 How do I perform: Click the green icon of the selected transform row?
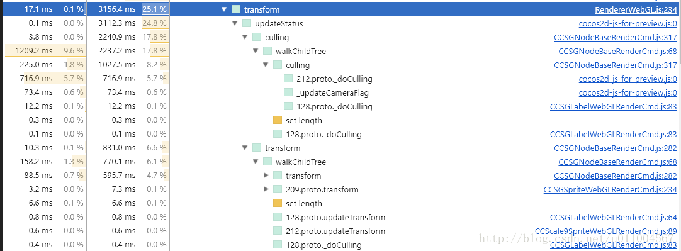coord(236,9)
